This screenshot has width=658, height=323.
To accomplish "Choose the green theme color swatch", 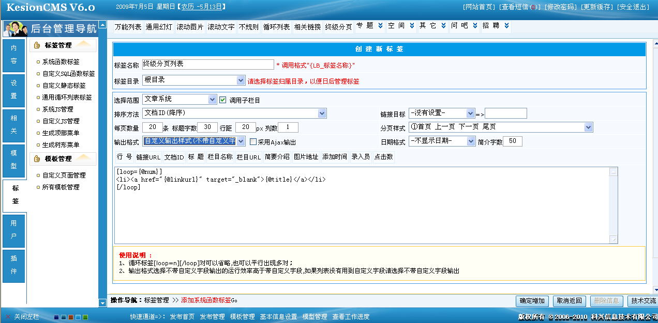I will (x=85, y=317).
